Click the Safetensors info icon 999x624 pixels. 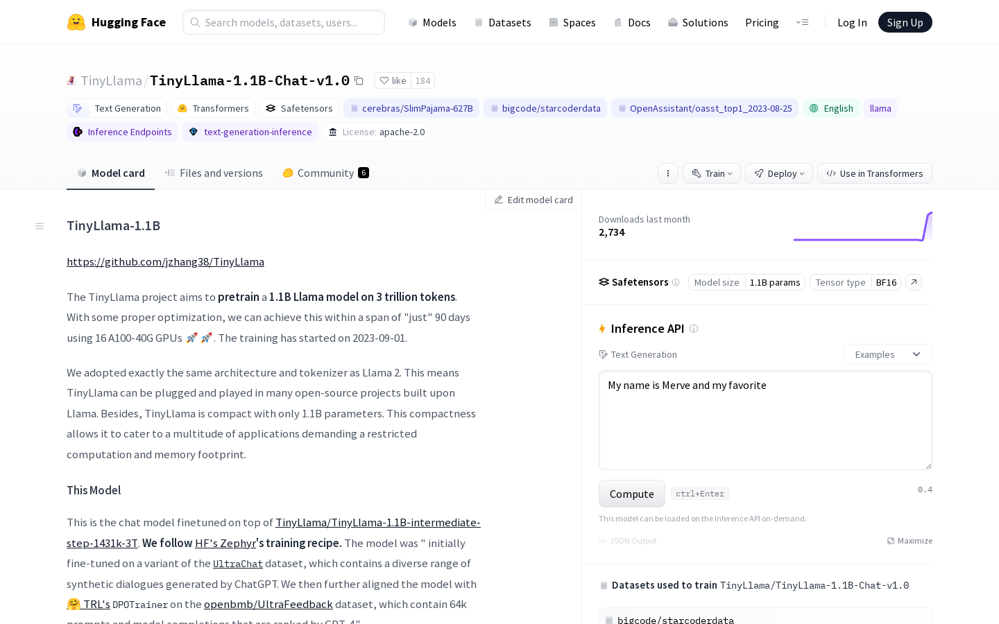676,282
